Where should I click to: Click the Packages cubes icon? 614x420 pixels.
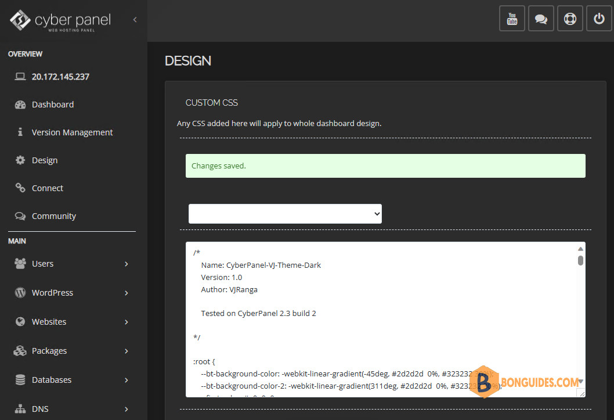click(20, 351)
